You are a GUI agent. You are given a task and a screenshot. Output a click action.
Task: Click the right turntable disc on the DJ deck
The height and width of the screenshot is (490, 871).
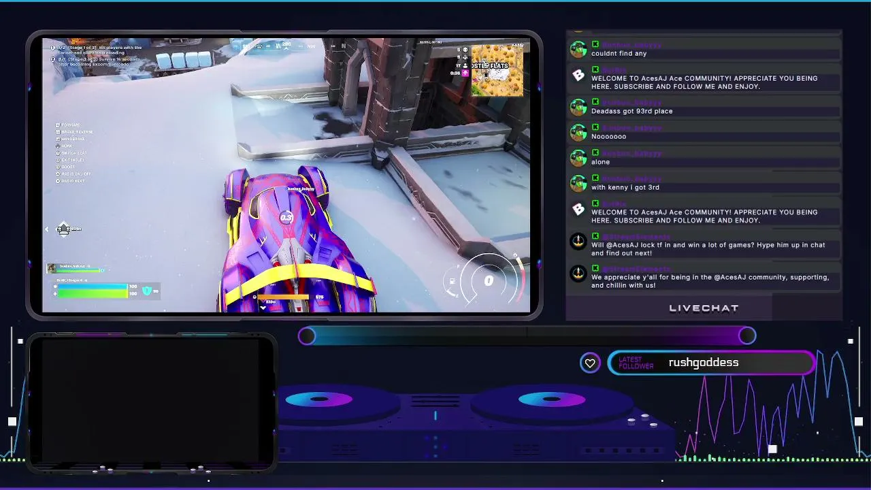pyautogui.click(x=552, y=399)
